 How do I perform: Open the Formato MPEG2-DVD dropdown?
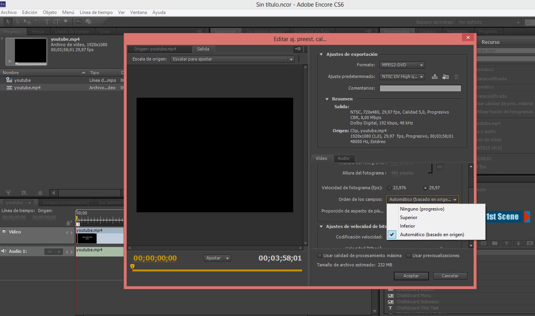tap(402, 65)
